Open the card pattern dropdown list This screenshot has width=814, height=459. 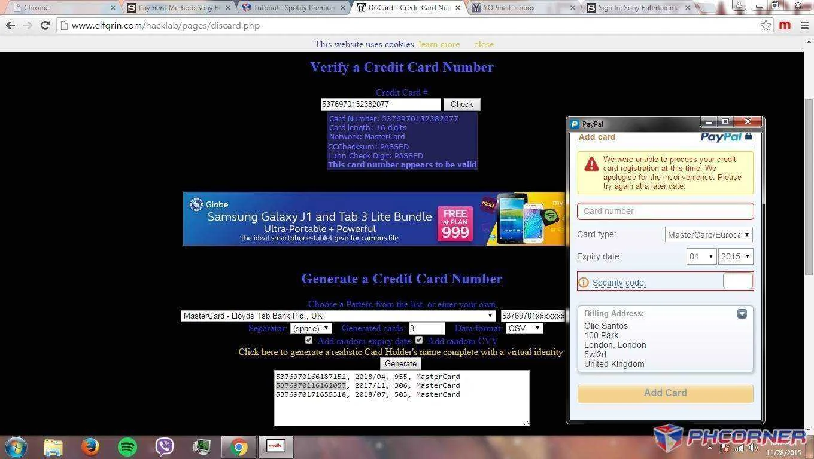338,316
